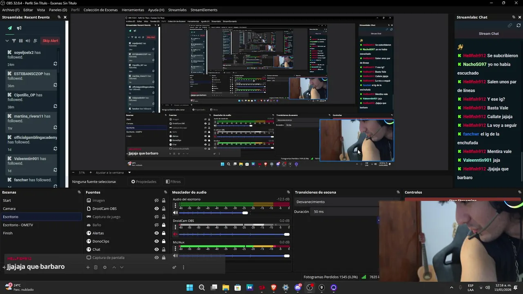523x294 pixels.
Task: Replay Cipotillo_OP's follow alert
Action: 55,107
